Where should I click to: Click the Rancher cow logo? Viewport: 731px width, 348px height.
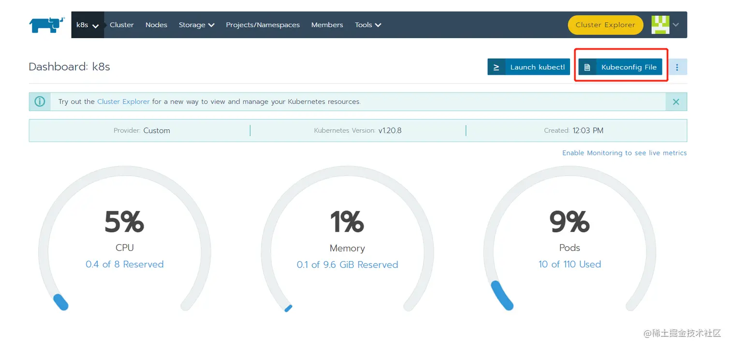(47, 25)
